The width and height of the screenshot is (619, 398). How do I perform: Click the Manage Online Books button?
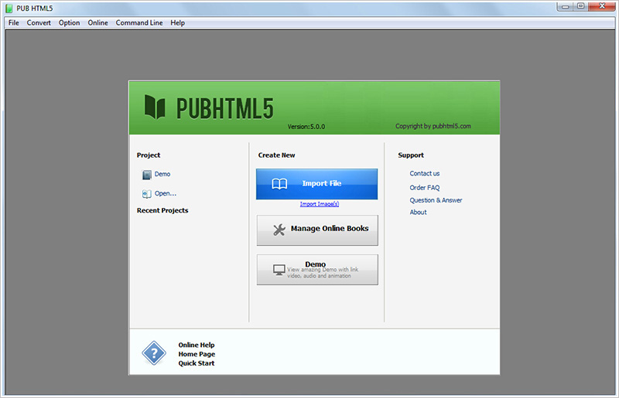click(317, 230)
